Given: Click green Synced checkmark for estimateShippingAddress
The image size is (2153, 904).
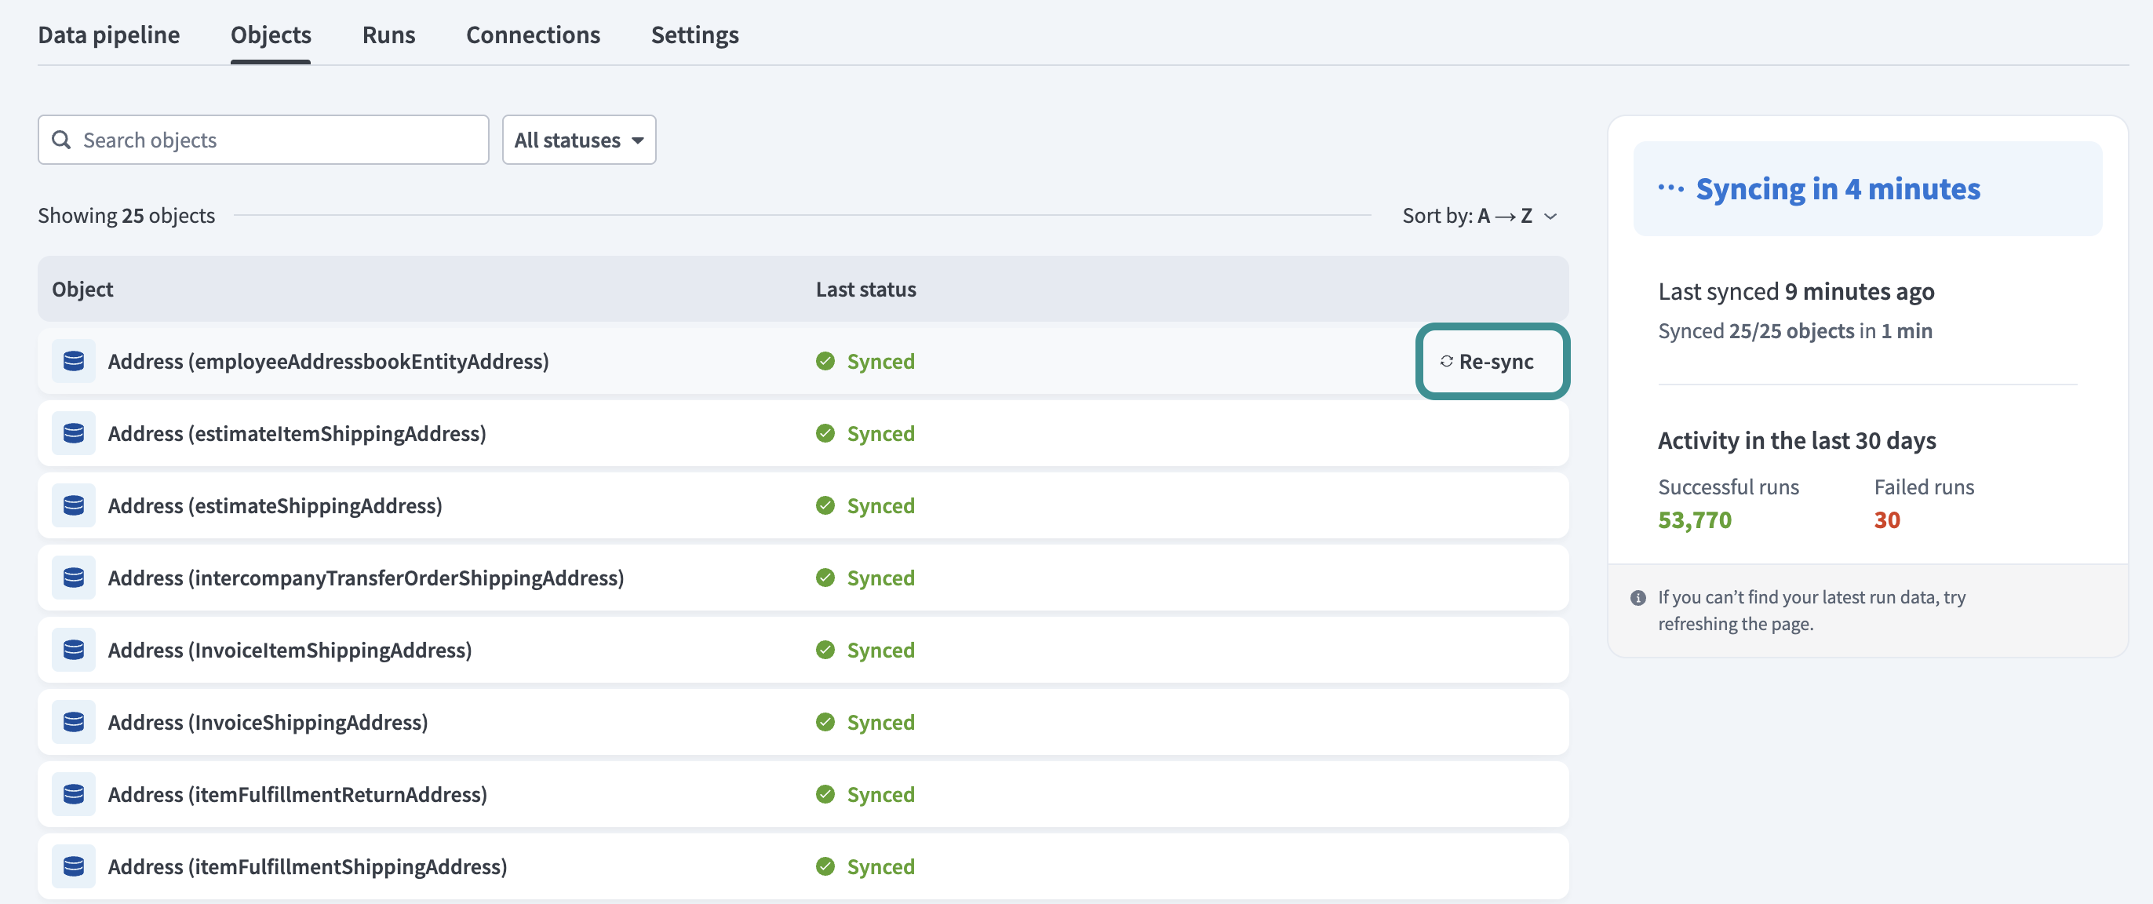Looking at the screenshot, I should click(825, 506).
